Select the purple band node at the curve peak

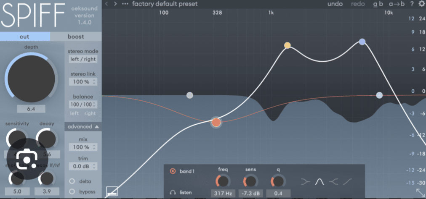click(x=362, y=42)
